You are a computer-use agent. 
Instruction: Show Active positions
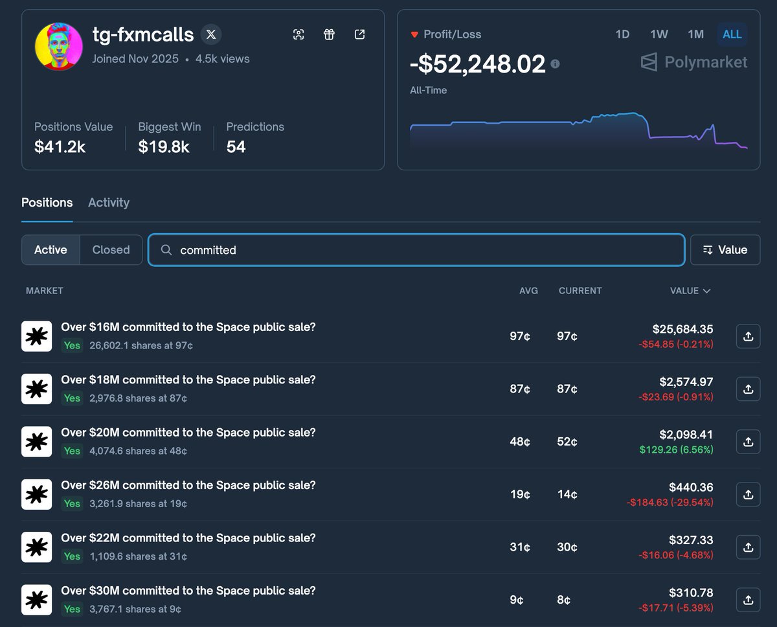(51, 250)
